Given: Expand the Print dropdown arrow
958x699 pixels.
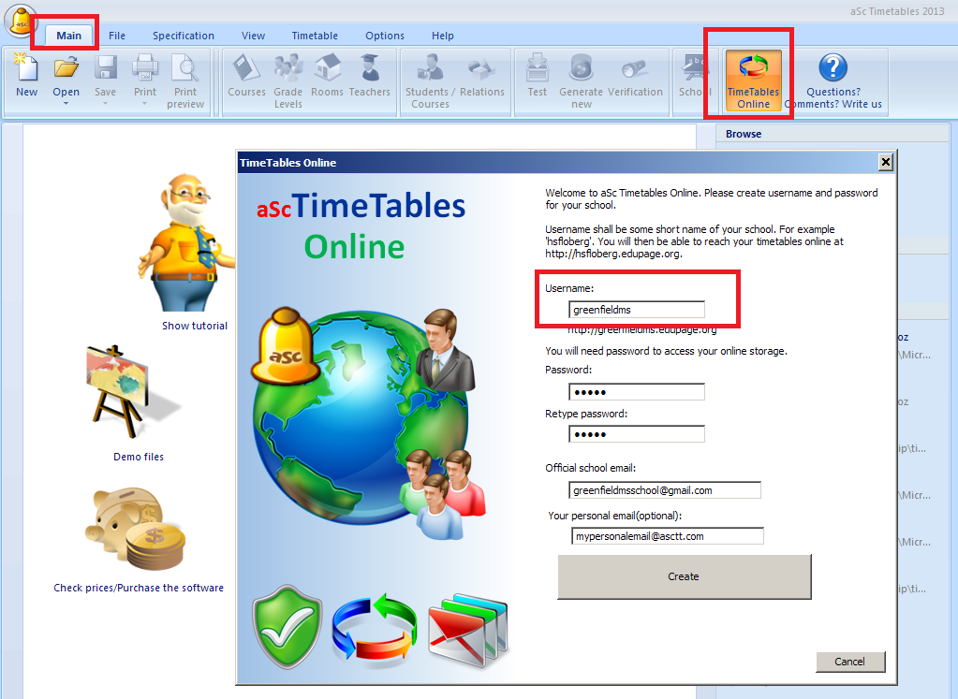Looking at the screenshot, I should [145, 104].
